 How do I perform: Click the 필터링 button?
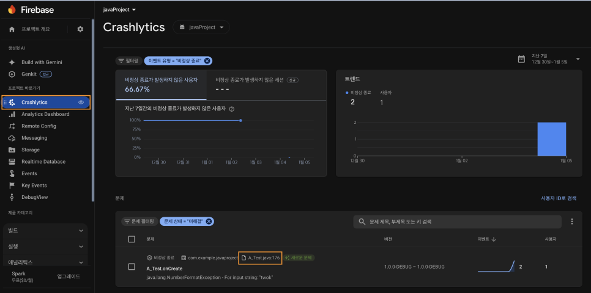tap(128, 60)
